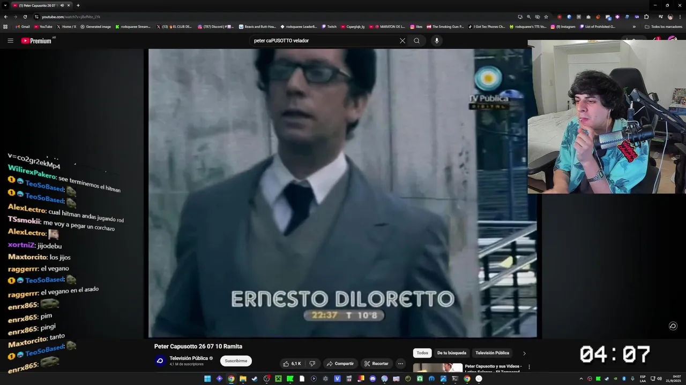Viewport: 686px width, 385px height.
Task: Open Discord from the taskbar
Action: [x=372, y=379]
